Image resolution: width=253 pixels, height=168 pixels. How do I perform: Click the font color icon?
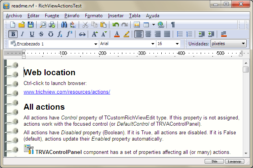click(x=117, y=34)
